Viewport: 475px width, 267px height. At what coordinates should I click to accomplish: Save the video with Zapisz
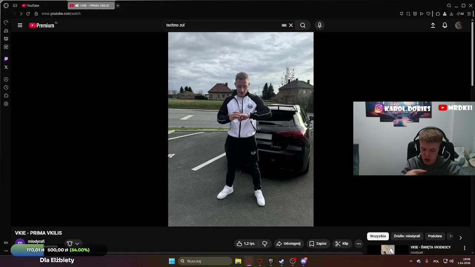pyautogui.click(x=318, y=244)
